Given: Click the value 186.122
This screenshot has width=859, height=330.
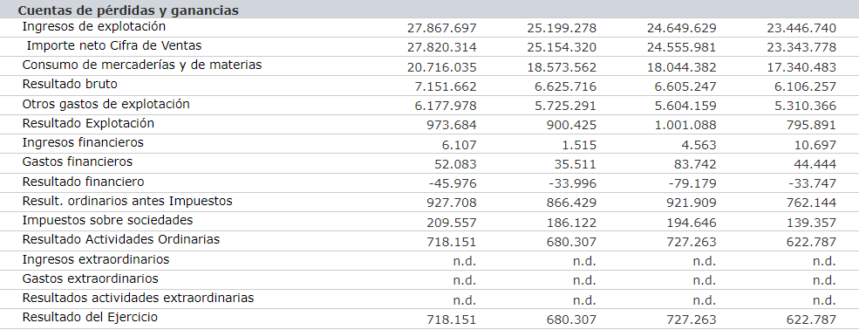Looking at the screenshot, I should 571,223.
